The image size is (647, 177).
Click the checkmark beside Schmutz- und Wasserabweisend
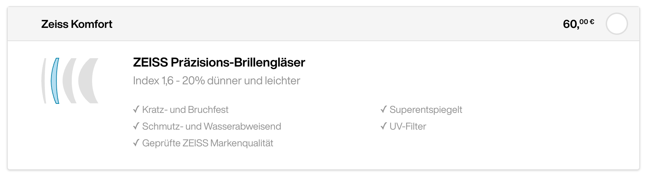pos(136,126)
